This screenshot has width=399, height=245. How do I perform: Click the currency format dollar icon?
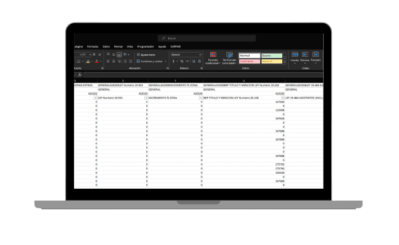(173, 61)
